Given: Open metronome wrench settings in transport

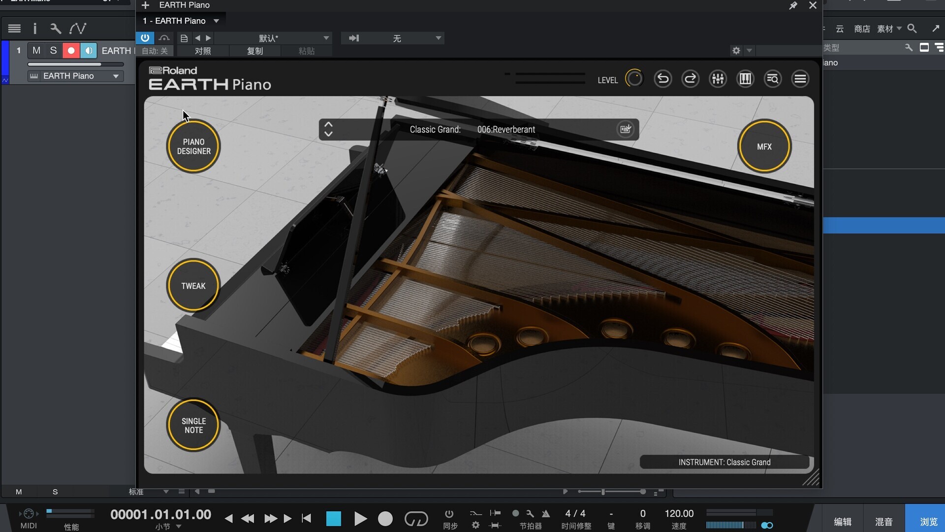Looking at the screenshot, I should (530, 513).
